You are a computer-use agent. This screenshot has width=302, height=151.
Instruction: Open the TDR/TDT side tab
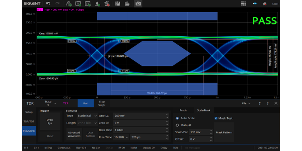coord(29,122)
